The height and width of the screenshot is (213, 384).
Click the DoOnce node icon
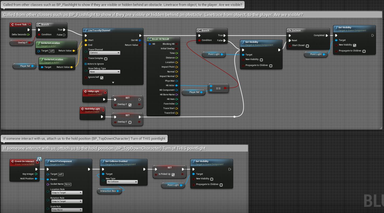(x=290, y=30)
